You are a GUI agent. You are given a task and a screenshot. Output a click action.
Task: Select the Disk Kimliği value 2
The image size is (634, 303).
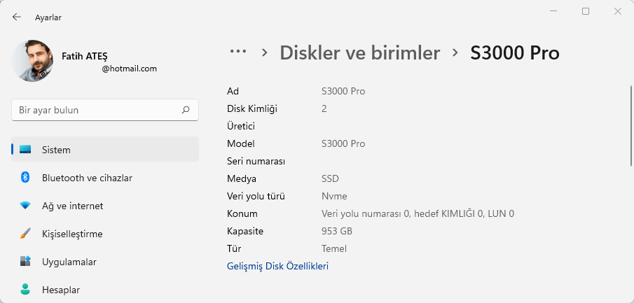(324, 108)
